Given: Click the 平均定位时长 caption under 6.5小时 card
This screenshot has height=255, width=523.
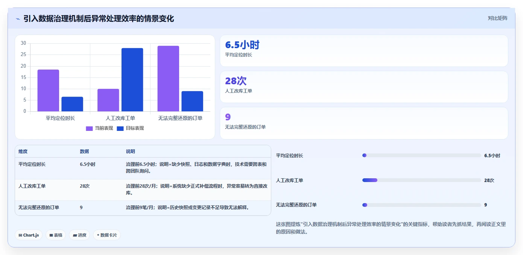Looking at the screenshot, I should click(x=239, y=55).
